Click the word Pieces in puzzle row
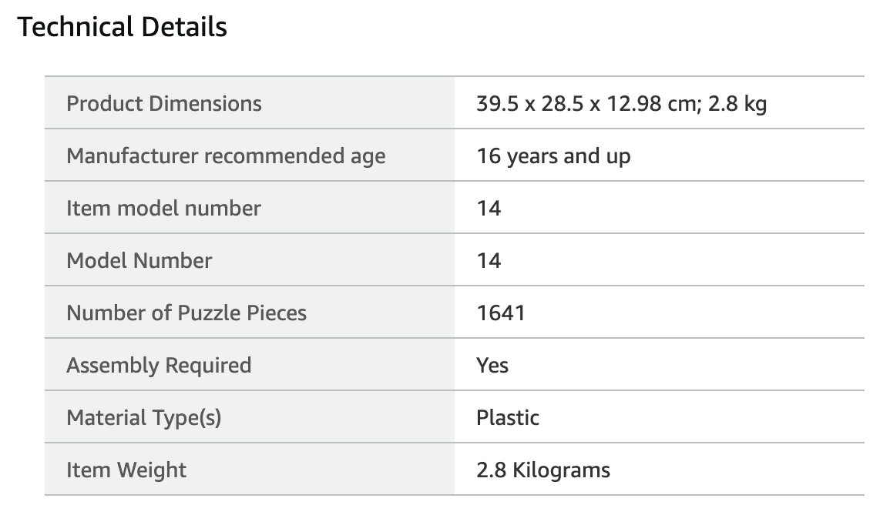880x505 pixels. 276,313
